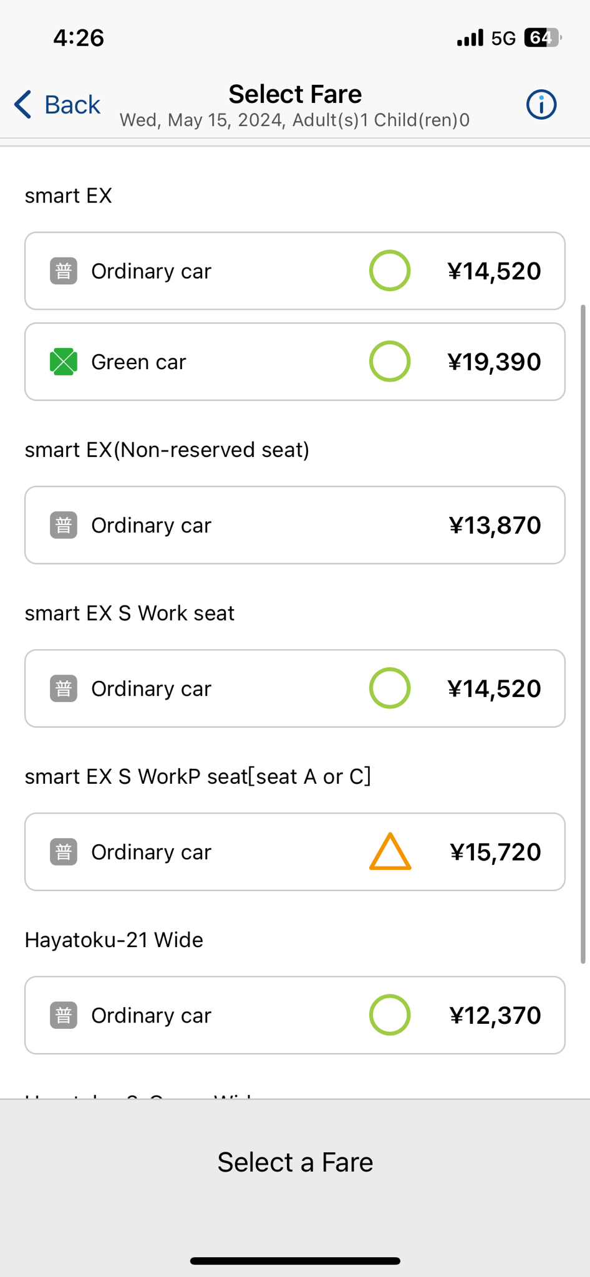
Task: Select the Green car availability circle
Action: coord(390,362)
